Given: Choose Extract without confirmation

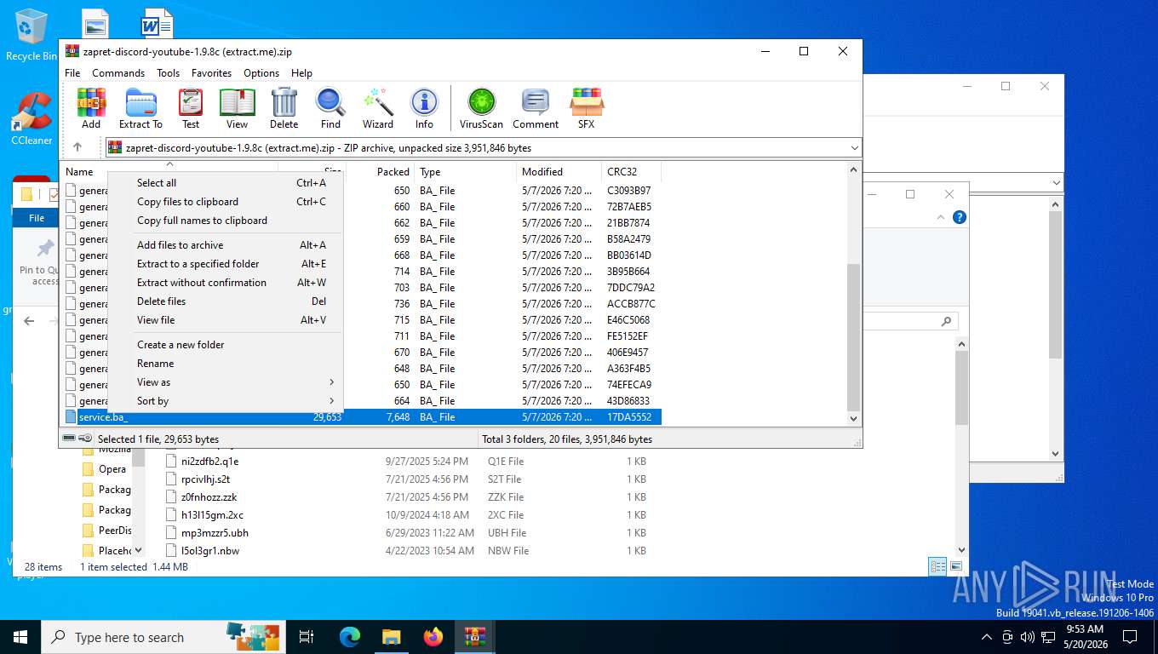Looking at the screenshot, I should click(x=225, y=283).
